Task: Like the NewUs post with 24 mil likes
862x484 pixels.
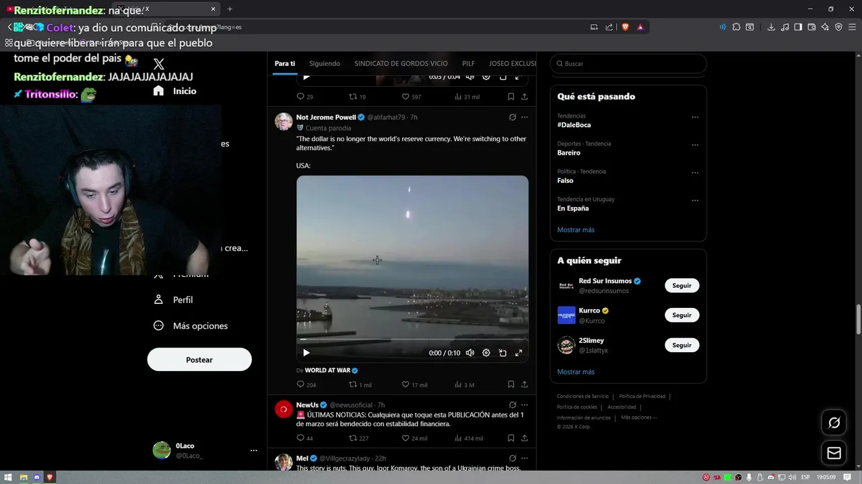Action: 414,438
